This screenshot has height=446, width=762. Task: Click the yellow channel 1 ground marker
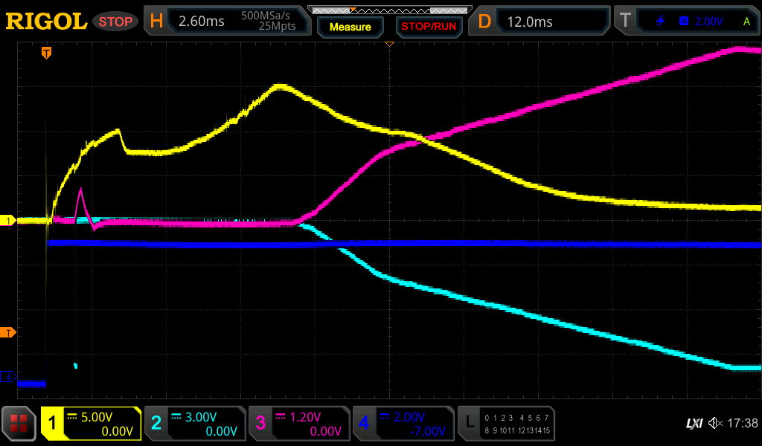pos(8,221)
